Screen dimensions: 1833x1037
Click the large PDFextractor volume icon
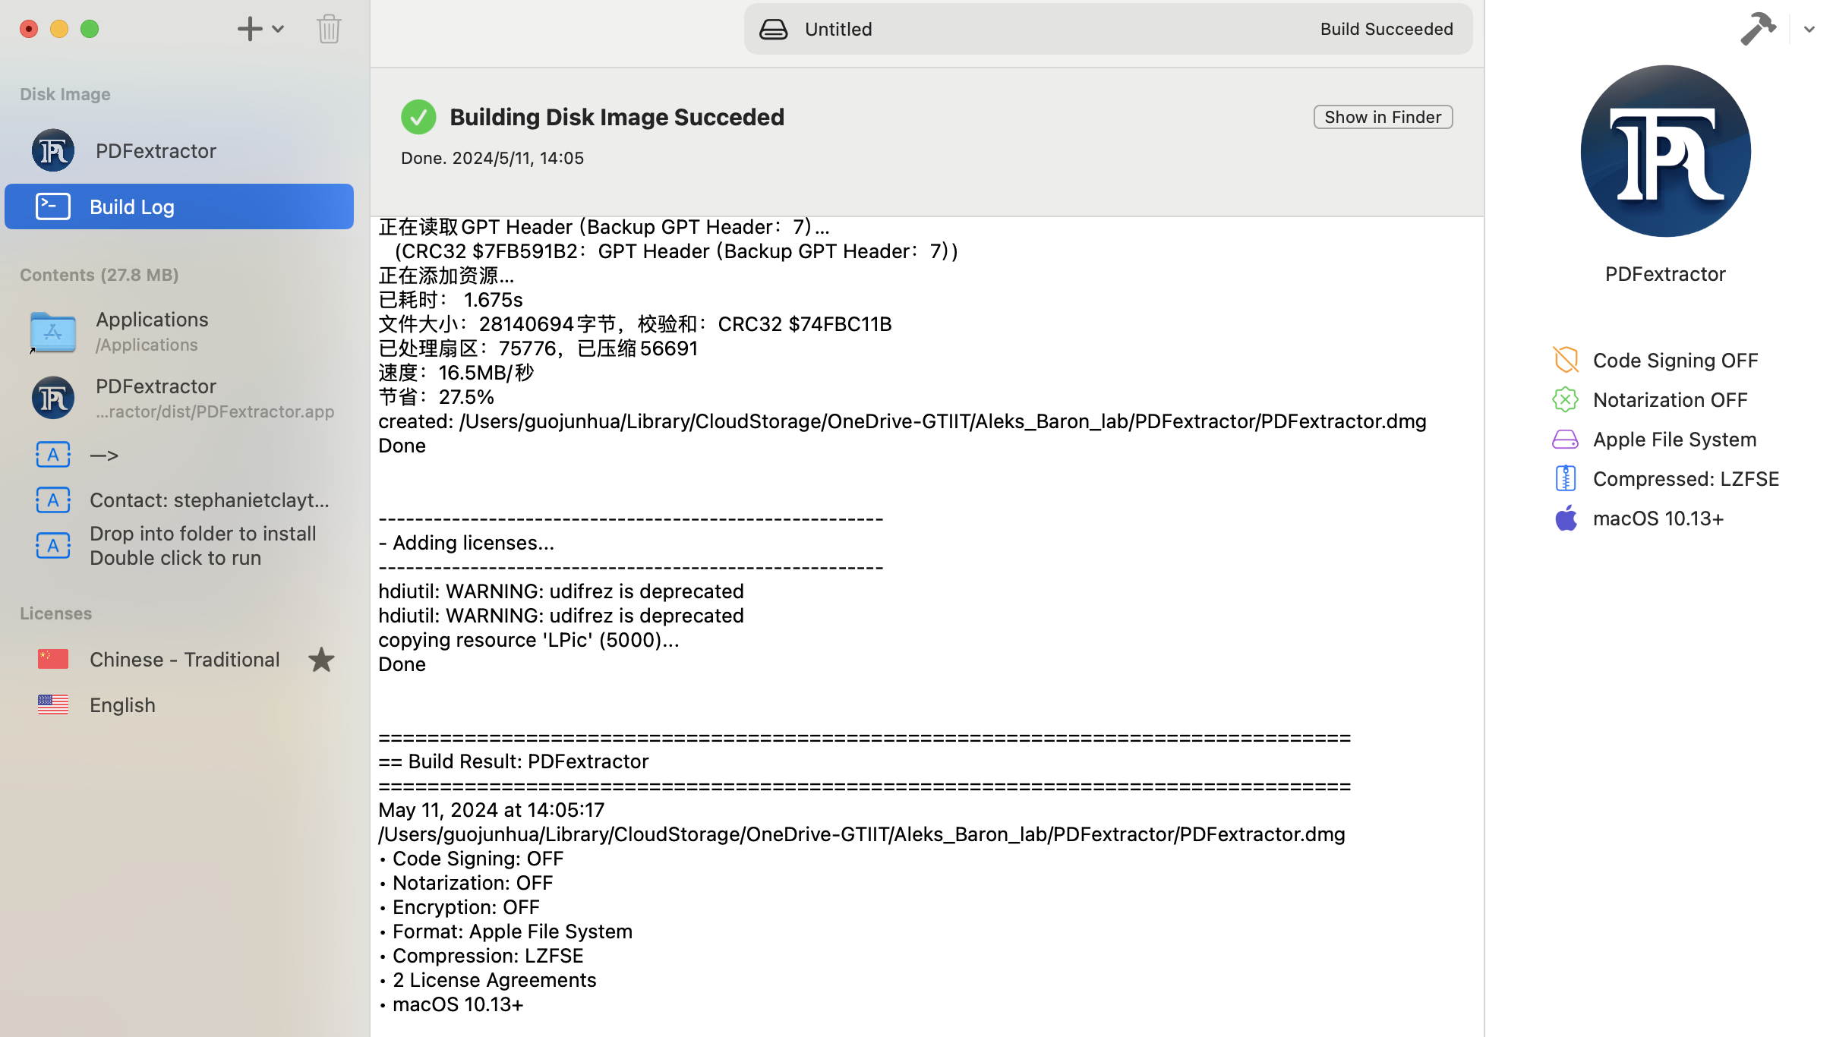1665,151
